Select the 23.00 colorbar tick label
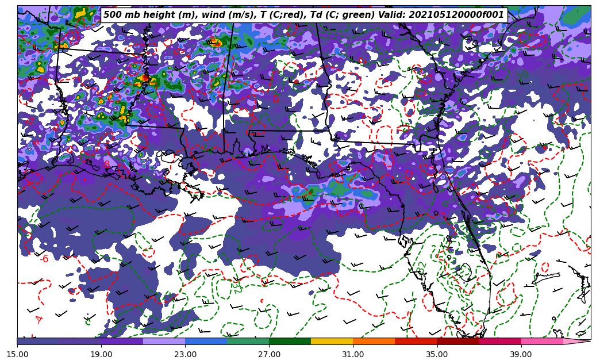This screenshot has width=596, height=364. pos(185,355)
